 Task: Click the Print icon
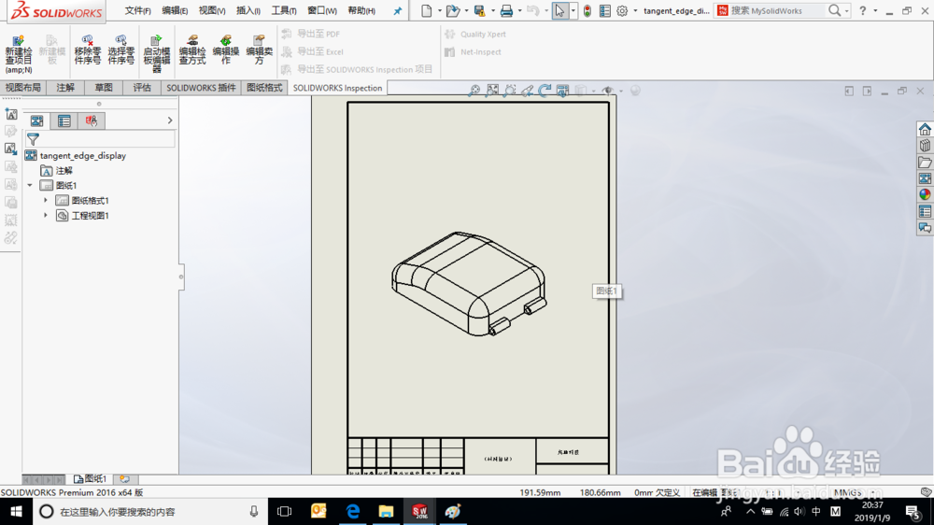tap(506, 10)
